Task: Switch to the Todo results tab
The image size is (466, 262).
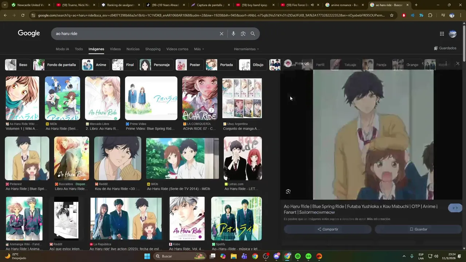Action: [x=79, y=49]
